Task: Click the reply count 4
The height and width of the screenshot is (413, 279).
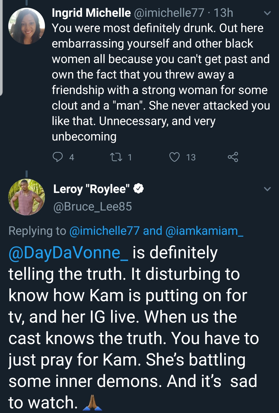Action: click(x=72, y=157)
